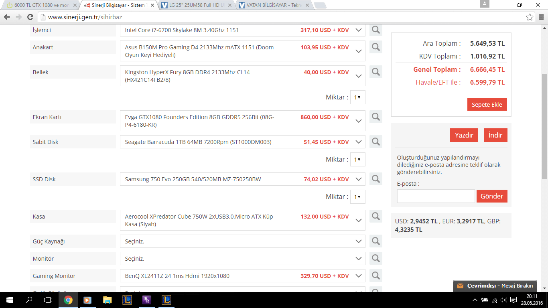The image size is (548, 308).
Task: Open the Chrome three-dot menu
Action: (541, 17)
